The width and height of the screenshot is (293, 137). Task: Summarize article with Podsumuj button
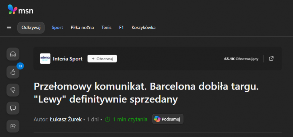click(x=167, y=119)
